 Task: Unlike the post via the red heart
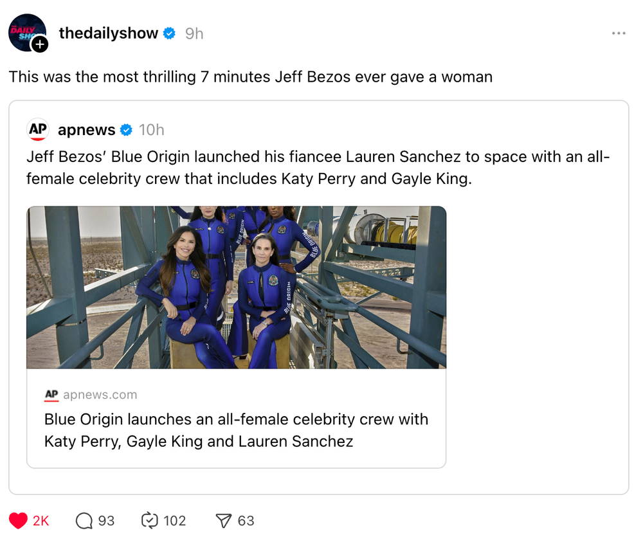pos(19,520)
